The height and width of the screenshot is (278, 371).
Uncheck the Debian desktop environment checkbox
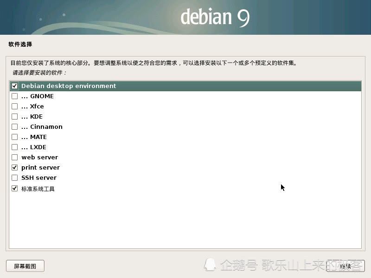coord(15,86)
